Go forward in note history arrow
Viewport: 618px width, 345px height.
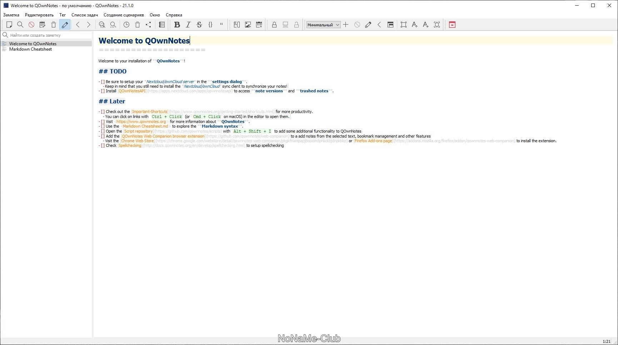[x=89, y=25]
